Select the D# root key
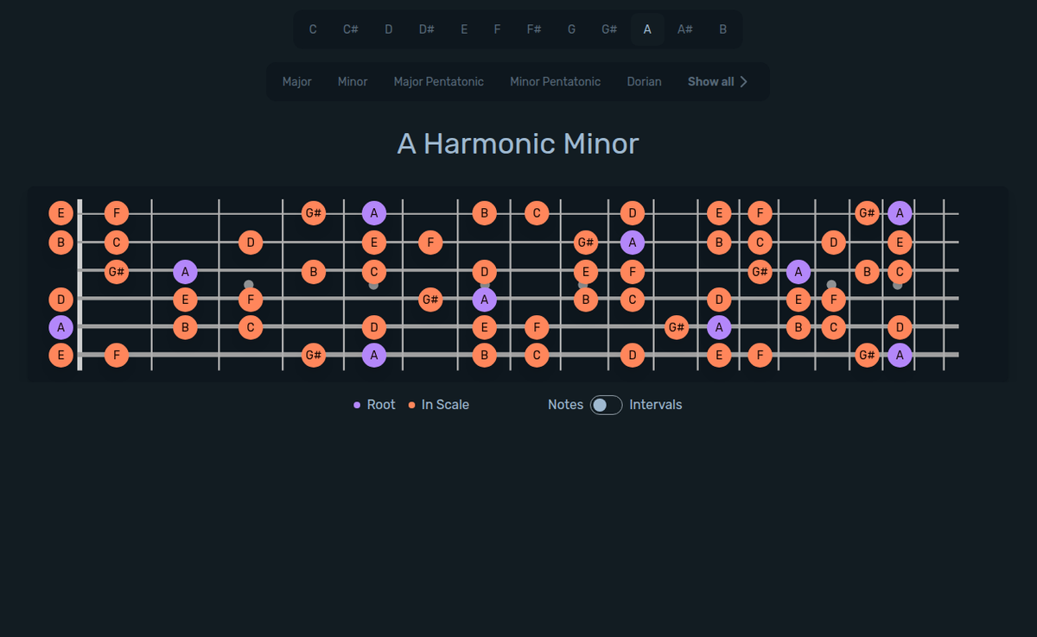This screenshot has height=637, width=1037. coord(426,28)
